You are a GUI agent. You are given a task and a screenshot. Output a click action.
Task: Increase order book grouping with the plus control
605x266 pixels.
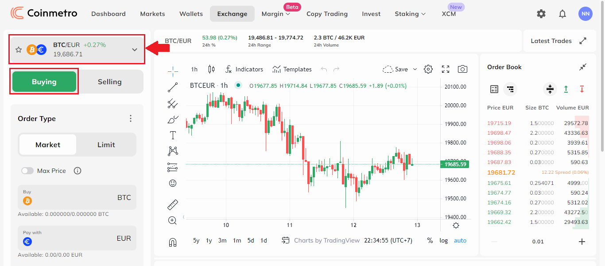coord(582,241)
